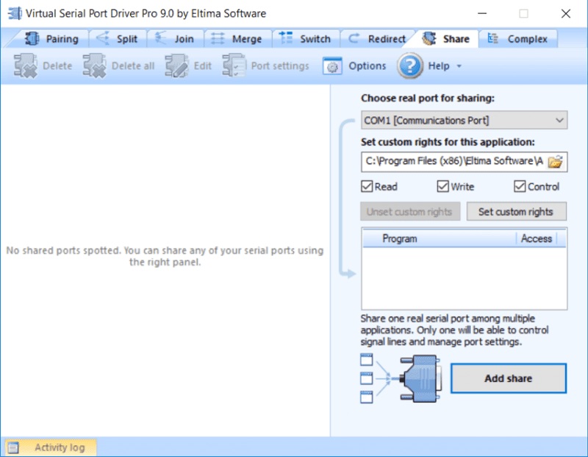The height and width of the screenshot is (457, 588).
Task: Click the Delete label in toolbar
Action: [57, 65]
